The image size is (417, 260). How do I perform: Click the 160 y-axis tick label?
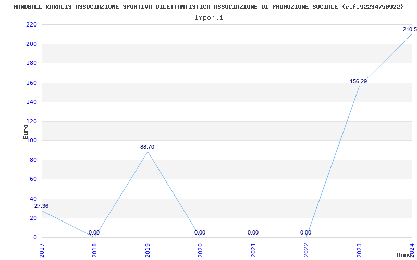pos(31,83)
